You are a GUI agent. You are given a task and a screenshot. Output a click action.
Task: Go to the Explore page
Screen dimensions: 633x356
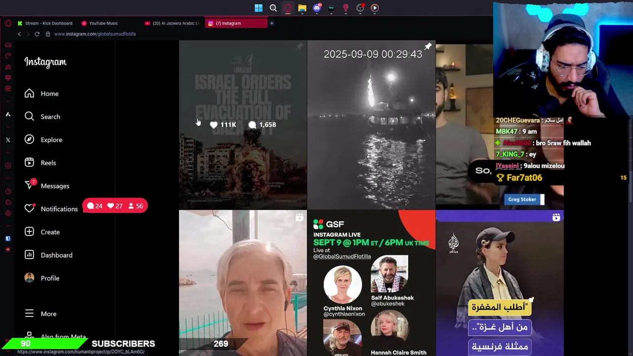pos(44,139)
